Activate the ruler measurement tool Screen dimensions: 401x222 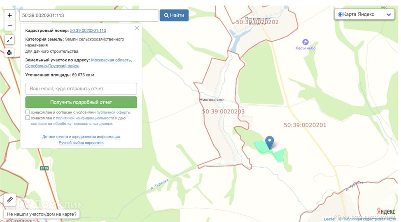pyautogui.click(x=10, y=199)
